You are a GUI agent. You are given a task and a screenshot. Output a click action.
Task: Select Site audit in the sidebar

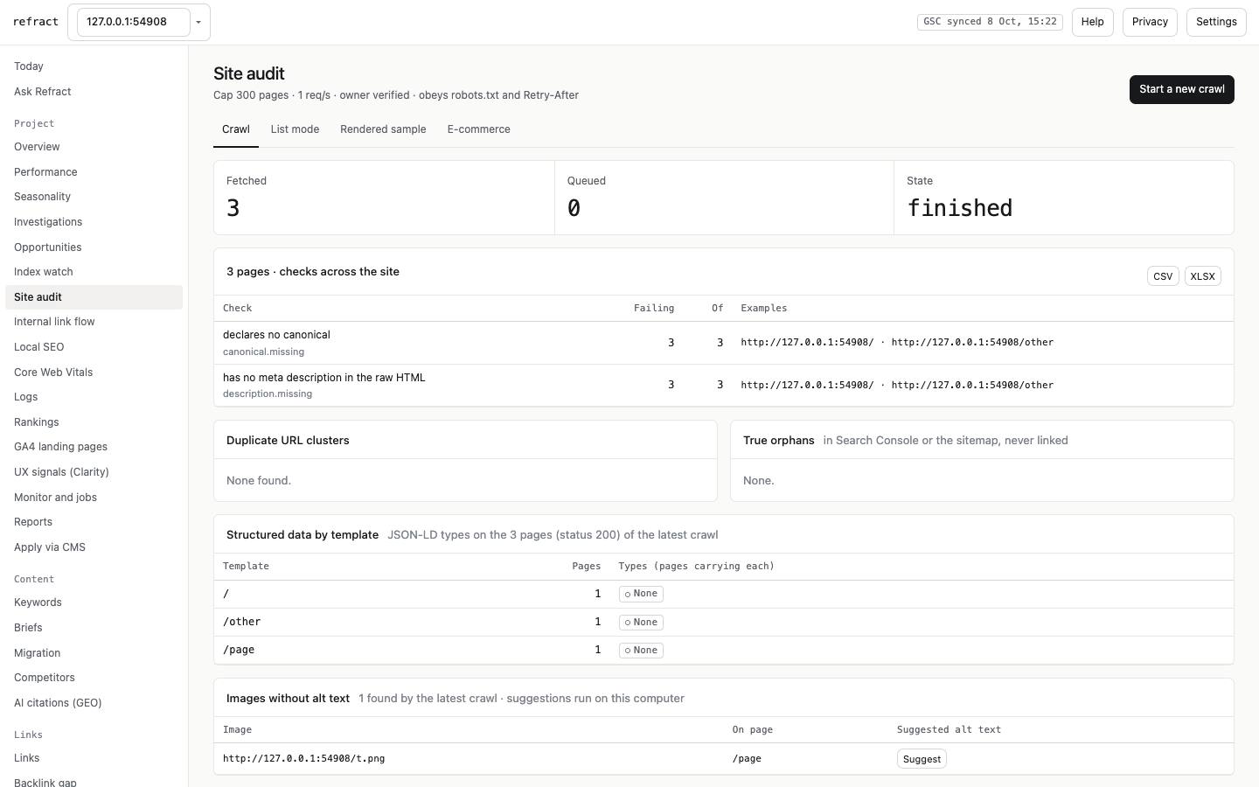coord(94,297)
